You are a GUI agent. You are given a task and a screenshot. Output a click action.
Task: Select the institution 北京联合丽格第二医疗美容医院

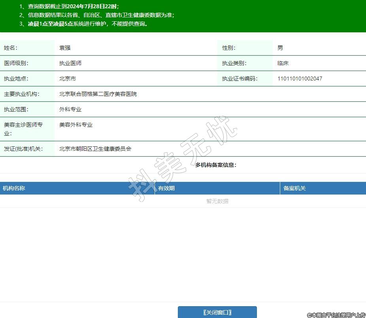pyautogui.click(x=98, y=94)
